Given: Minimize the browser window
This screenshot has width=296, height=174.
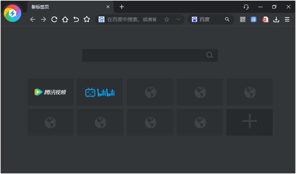Looking at the screenshot, I should coord(260,7).
